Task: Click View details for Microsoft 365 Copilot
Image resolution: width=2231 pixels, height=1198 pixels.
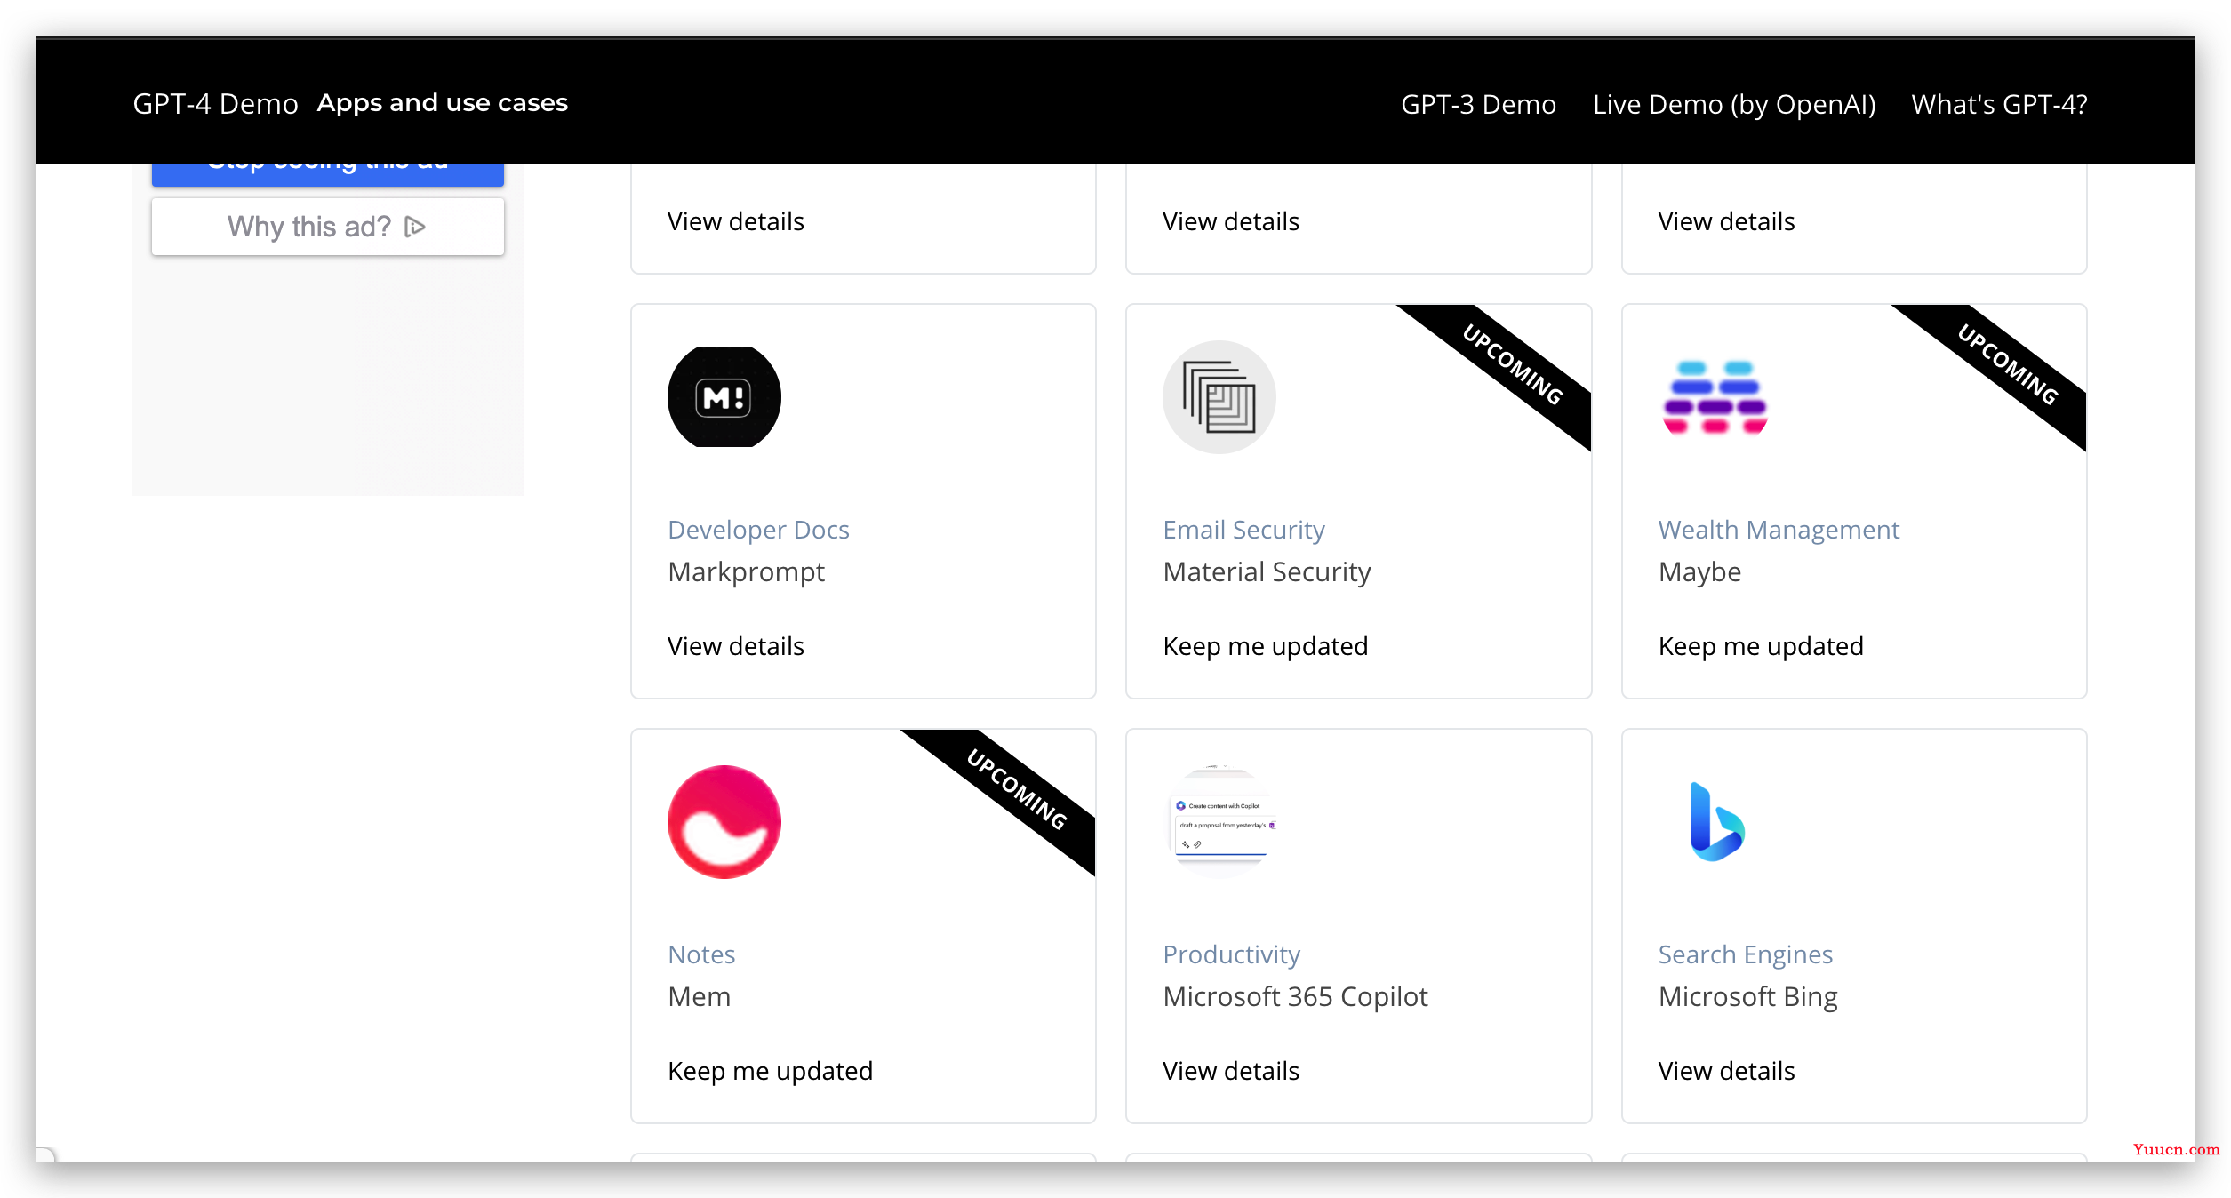Action: click(x=1230, y=1071)
